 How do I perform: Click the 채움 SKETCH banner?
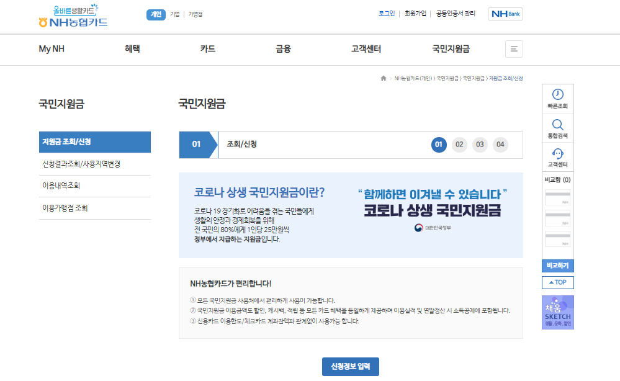(557, 312)
